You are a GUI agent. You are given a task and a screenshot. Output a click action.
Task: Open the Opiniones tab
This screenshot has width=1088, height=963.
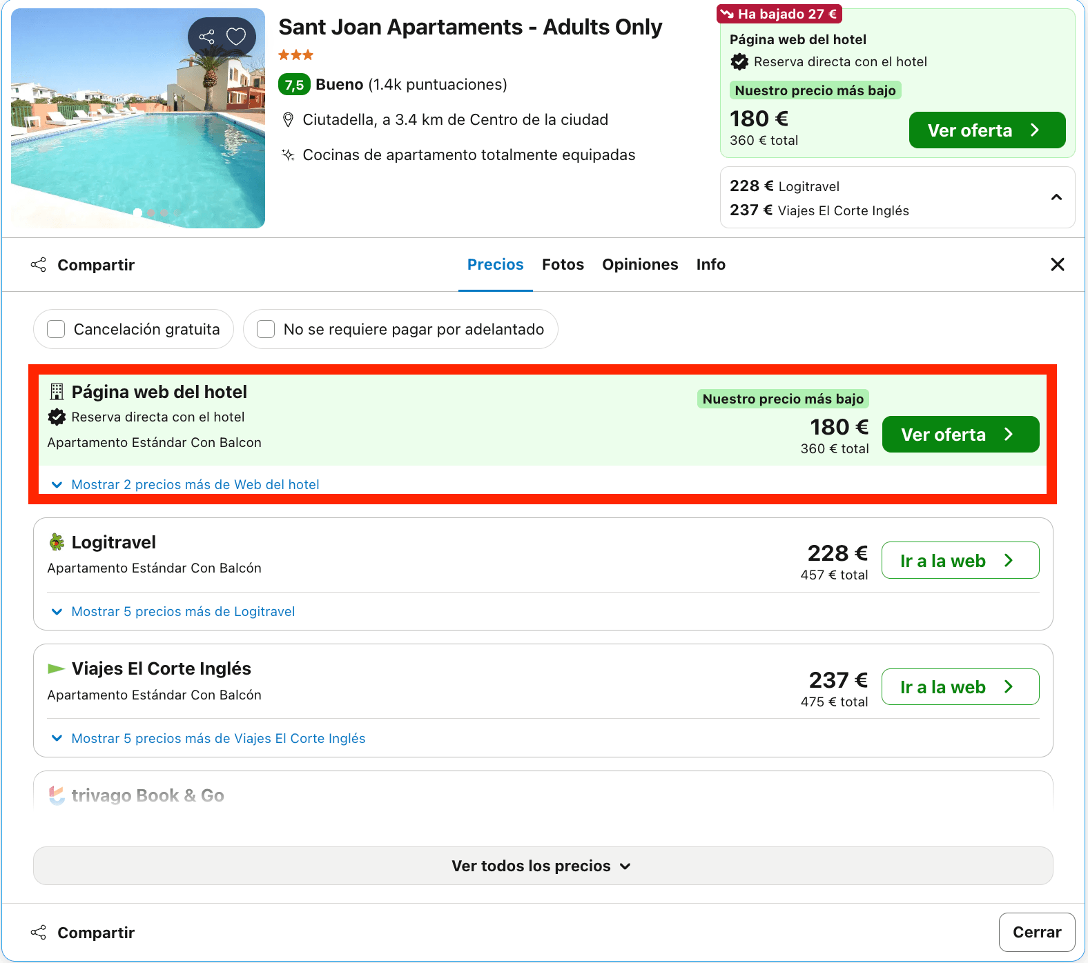click(x=640, y=265)
